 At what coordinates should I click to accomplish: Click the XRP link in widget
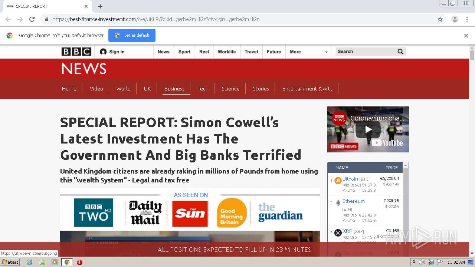pyautogui.click(x=347, y=231)
